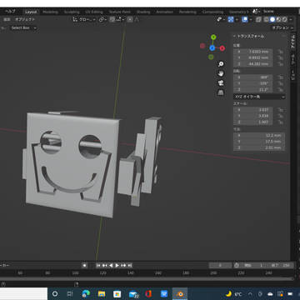Screen dimensions: 300x300
Task: Jump to previous keyframe button
Action: pos(104,265)
